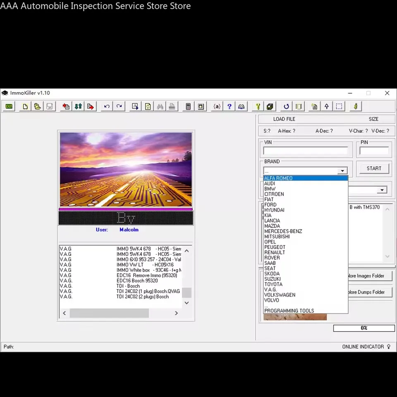Click into the PIN input field

pos(374,151)
